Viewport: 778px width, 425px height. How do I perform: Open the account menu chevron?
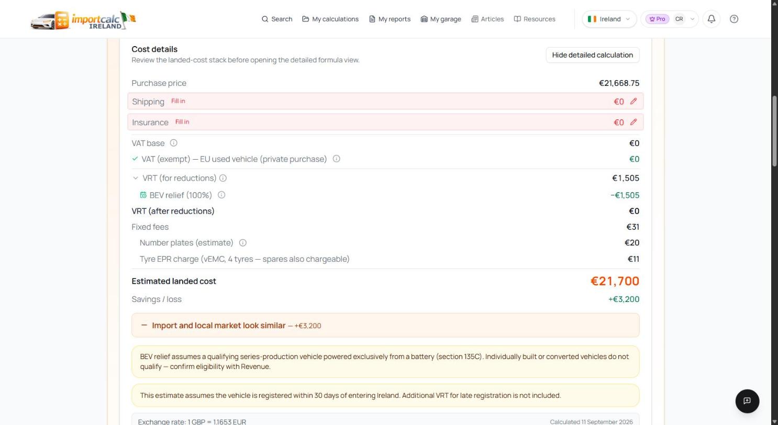(x=692, y=19)
